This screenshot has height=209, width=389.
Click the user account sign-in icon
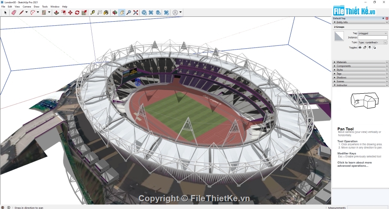175,12
